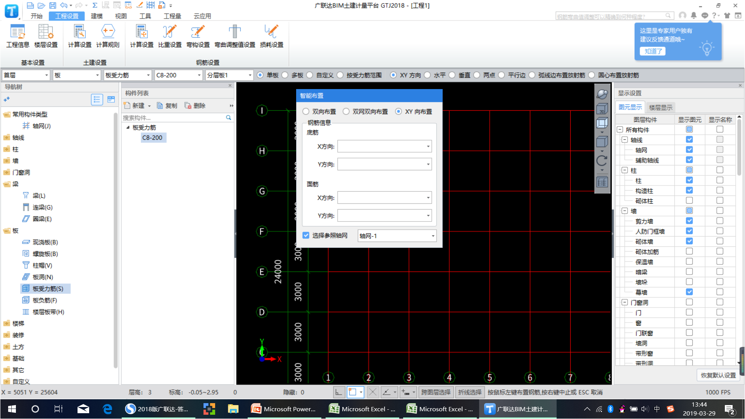Switch to 楼层显示 tab

tap(660, 107)
